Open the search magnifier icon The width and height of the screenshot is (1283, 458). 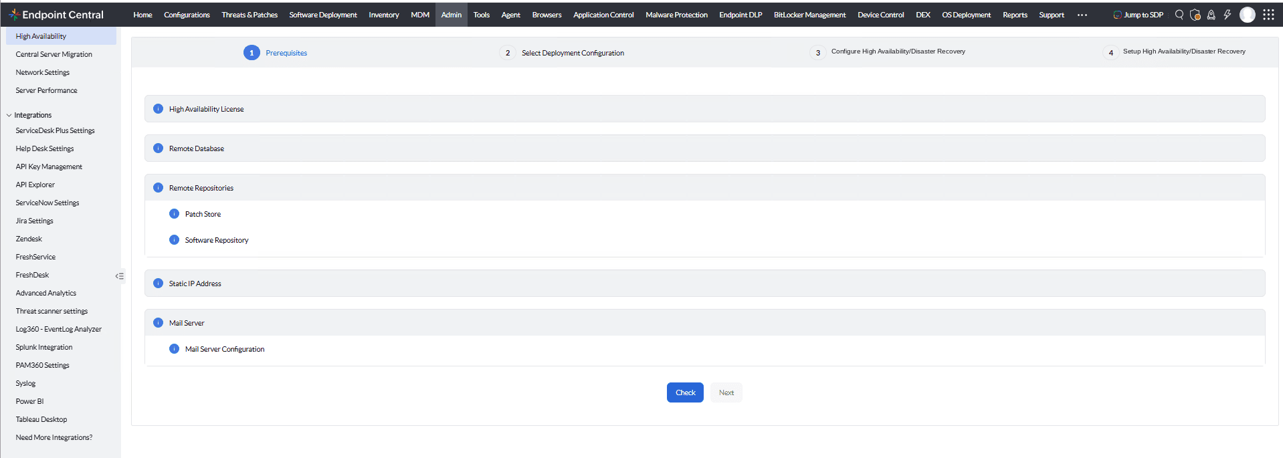(1179, 15)
